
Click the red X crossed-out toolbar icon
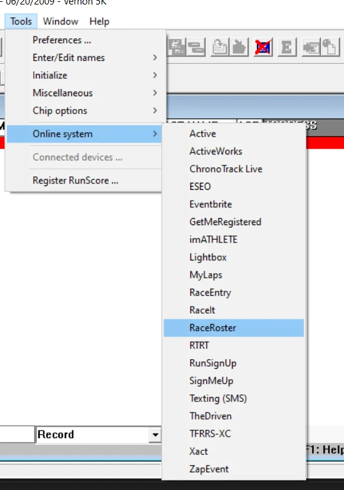pyautogui.click(x=263, y=47)
